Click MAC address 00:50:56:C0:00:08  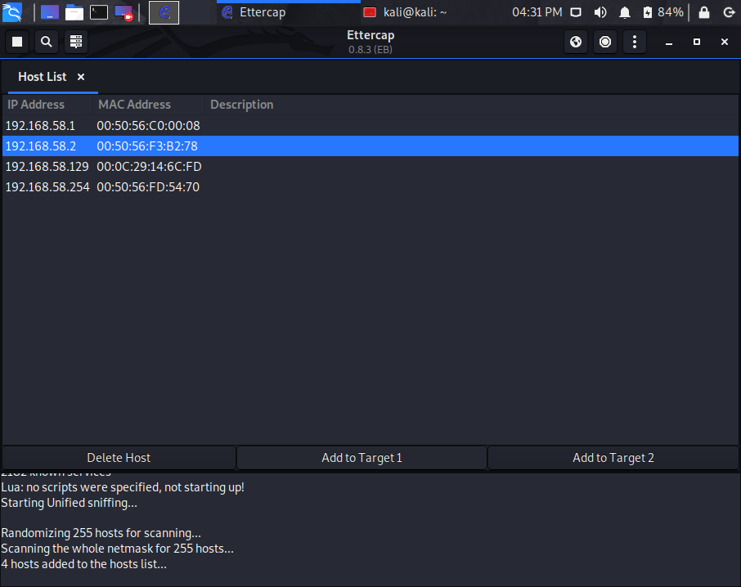click(x=148, y=126)
